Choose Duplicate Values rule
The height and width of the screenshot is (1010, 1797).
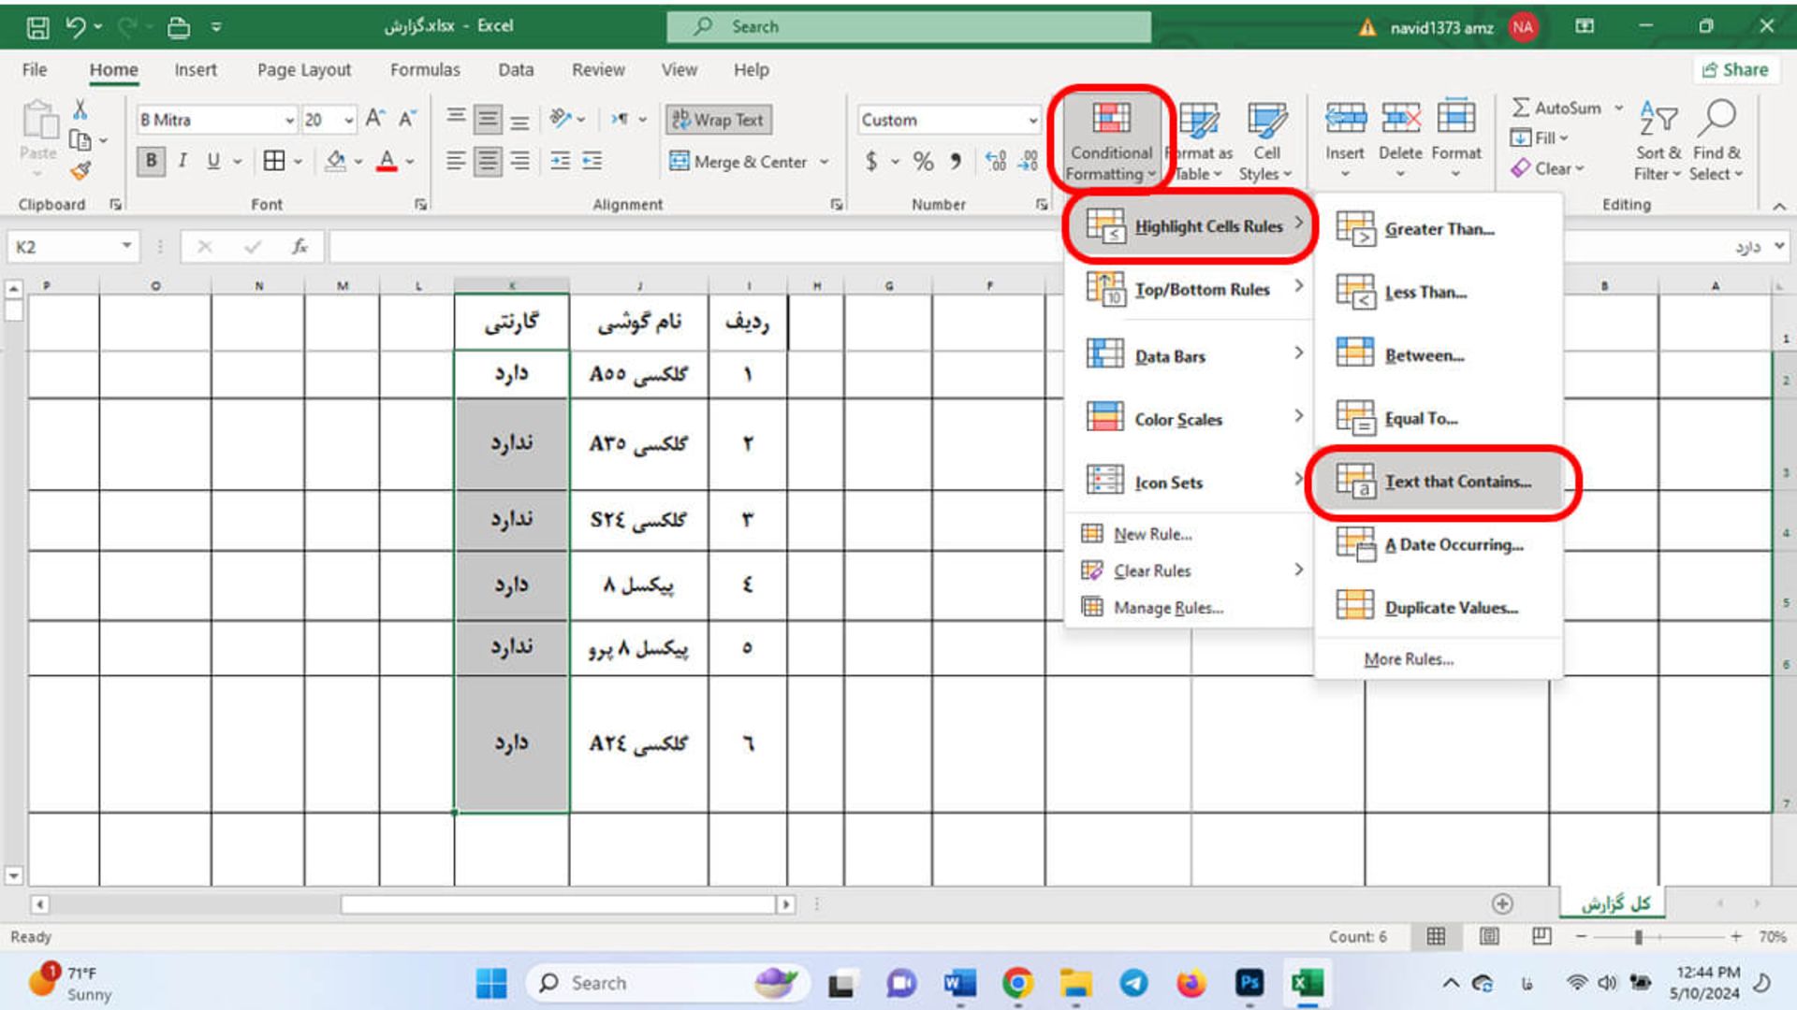pos(1439,607)
